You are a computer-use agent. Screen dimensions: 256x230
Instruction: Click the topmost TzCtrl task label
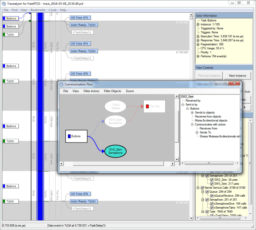tap(11, 35)
